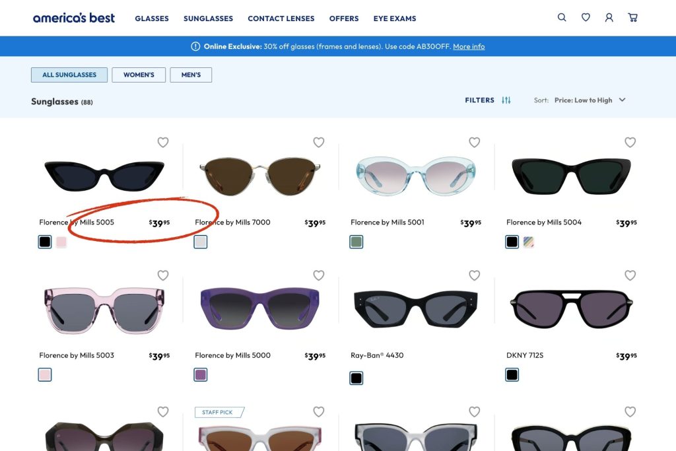This screenshot has width=676, height=451.
Task: Open the gold-frame Mills 7000 image
Action: point(260,176)
